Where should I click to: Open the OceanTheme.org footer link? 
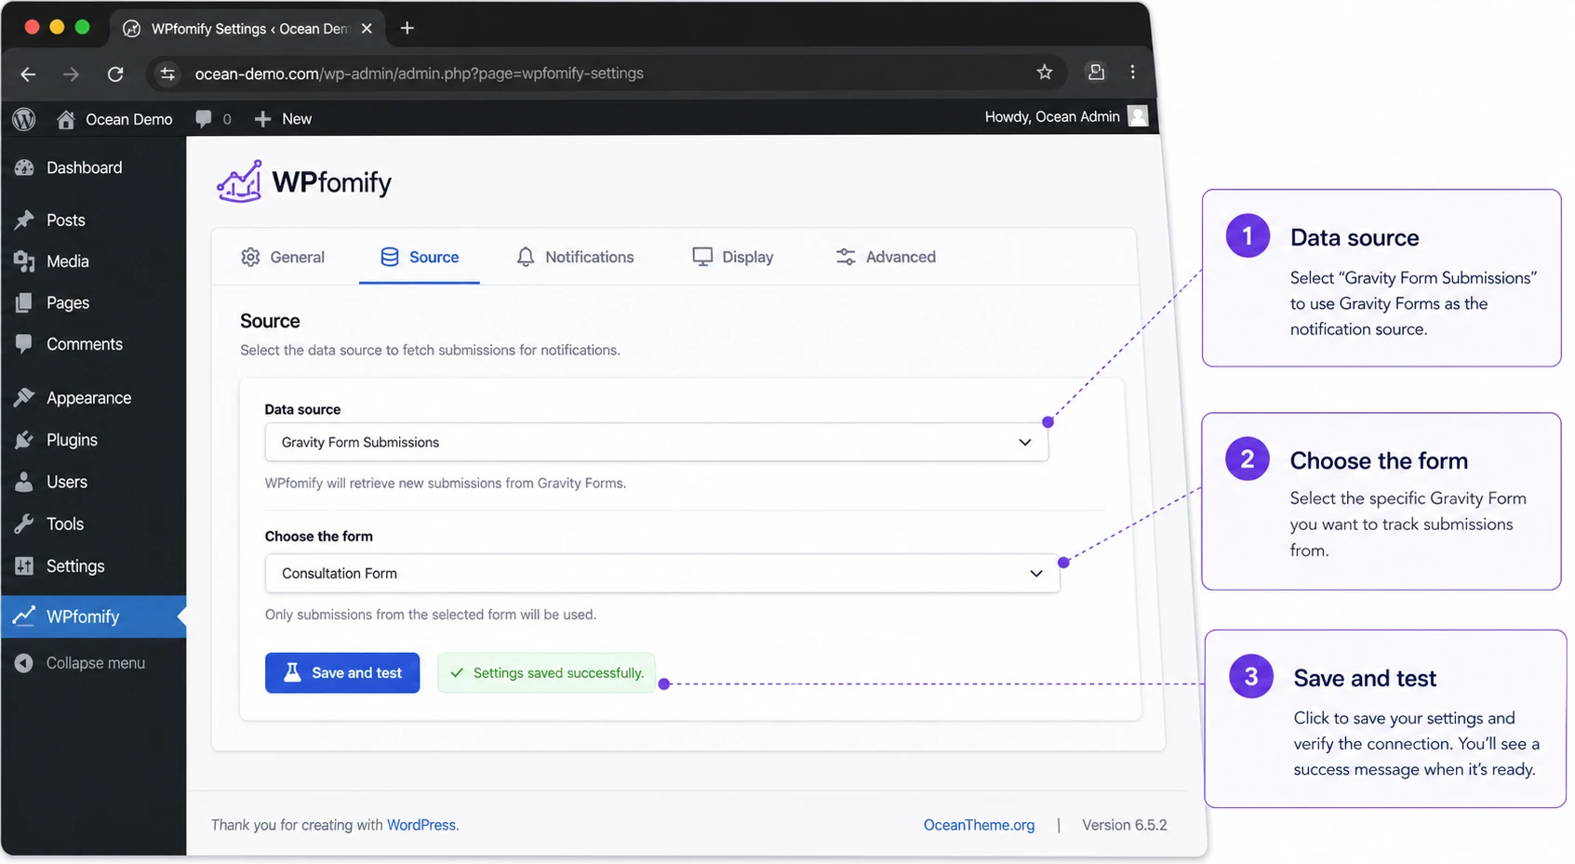click(979, 825)
